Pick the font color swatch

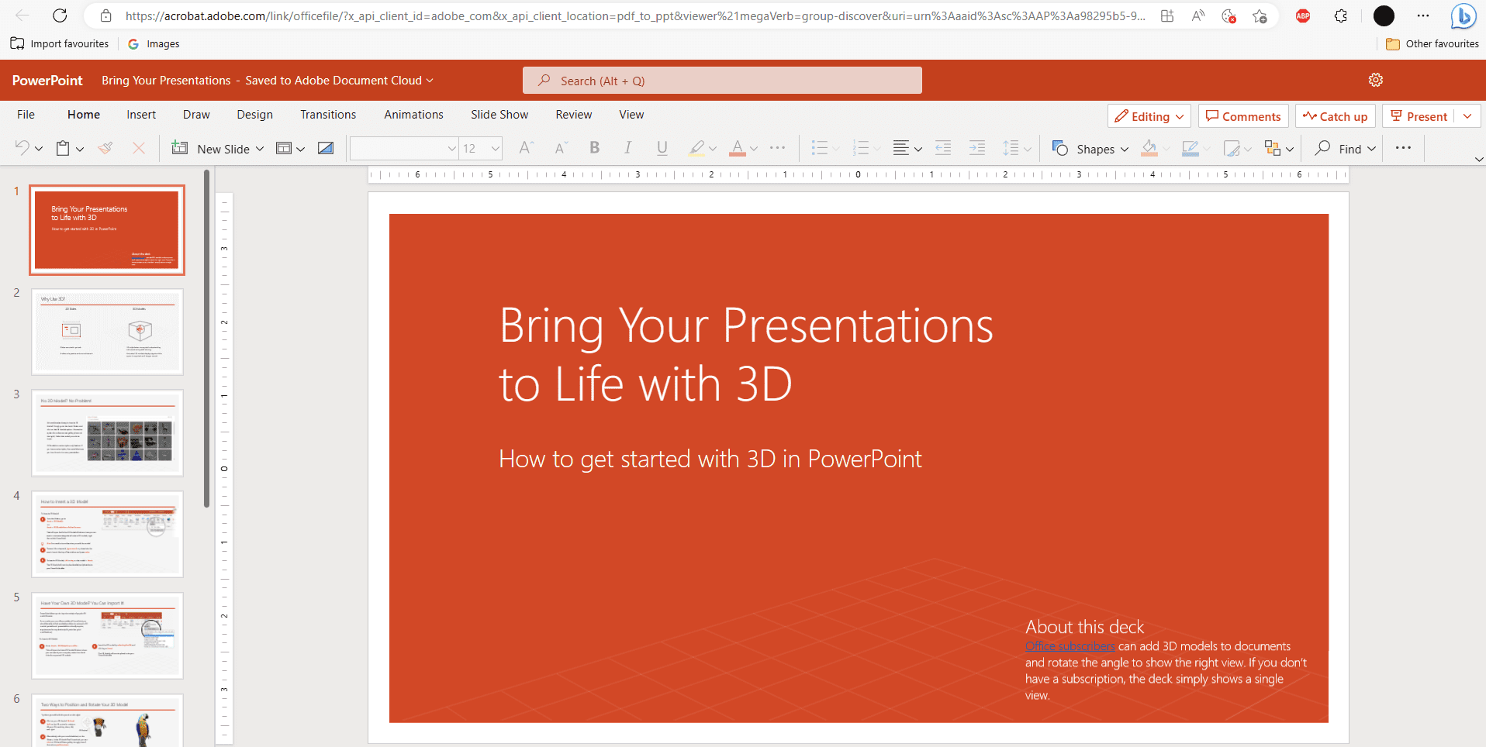click(x=738, y=148)
